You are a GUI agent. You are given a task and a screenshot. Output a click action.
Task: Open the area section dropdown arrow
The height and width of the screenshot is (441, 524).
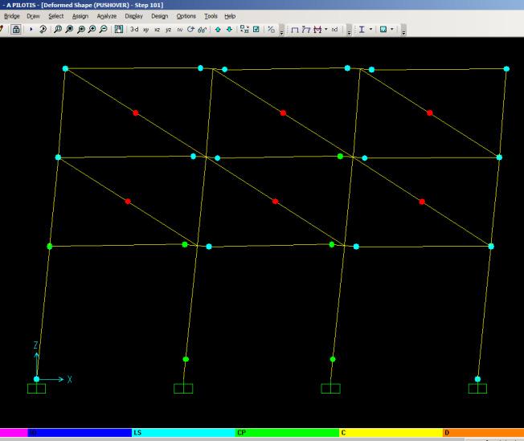[392, 30]
